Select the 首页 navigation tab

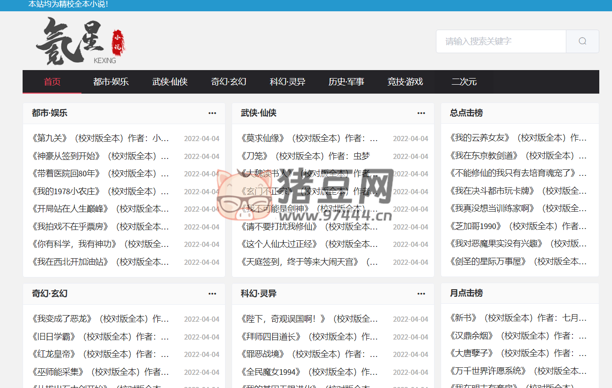point(52,81)
